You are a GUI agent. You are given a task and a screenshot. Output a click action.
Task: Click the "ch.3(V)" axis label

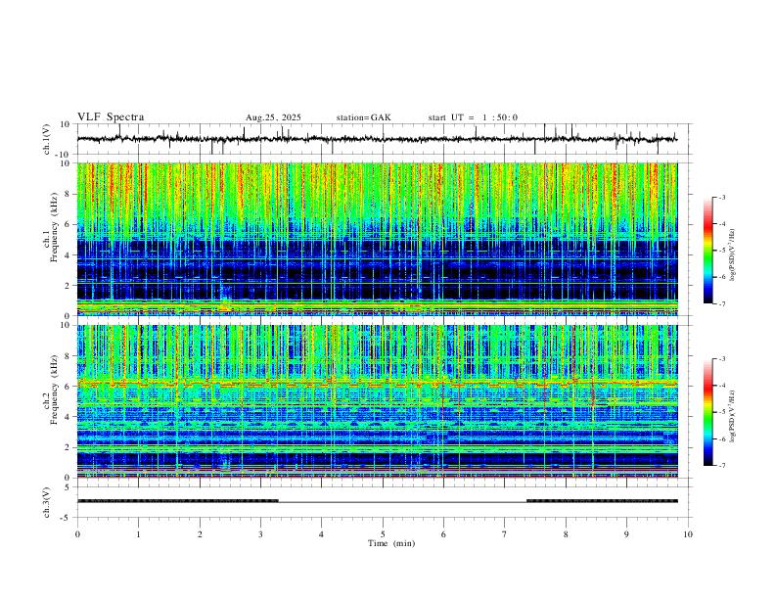click(47, 502)
